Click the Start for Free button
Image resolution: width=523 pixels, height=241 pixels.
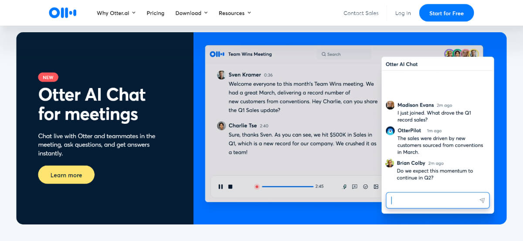coord(446,13)
